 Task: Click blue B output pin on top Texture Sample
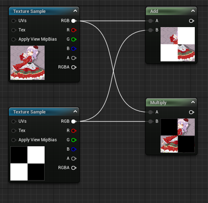coord(74,49)
